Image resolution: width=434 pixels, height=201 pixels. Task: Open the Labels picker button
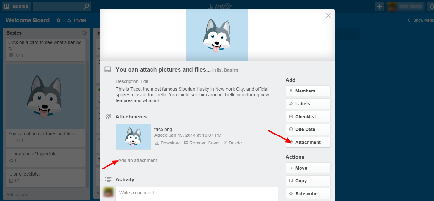(x=308, y=104)
